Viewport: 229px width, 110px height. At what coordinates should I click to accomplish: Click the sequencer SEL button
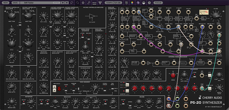[127, 85]
